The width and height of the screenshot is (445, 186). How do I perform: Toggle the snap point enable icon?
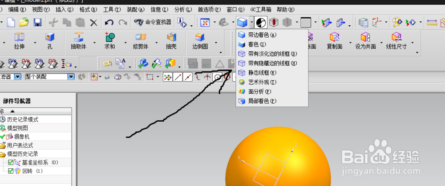(x=168, y=77)
